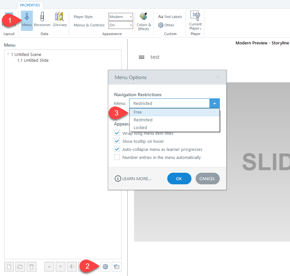The width and height of the screenshot is (290, 276).
Task: Open additional menu options gear icon
Action: point(105,267)
